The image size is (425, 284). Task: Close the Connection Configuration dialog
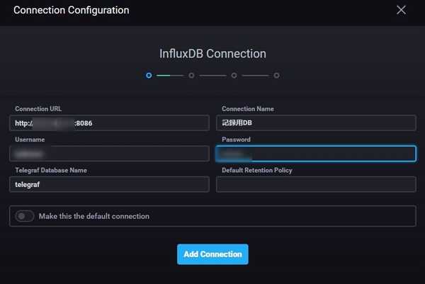[x=401, y=11]
